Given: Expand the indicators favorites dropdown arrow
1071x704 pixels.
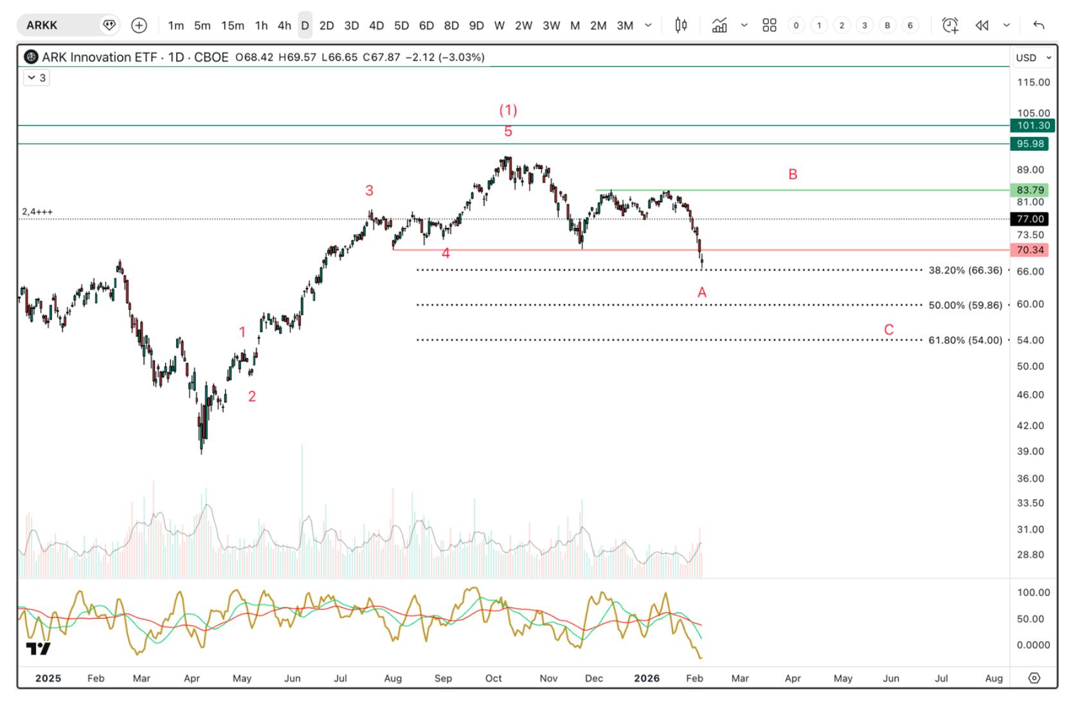Looking at the screenshot, I should pyautogui.click(x=744, y=25).
